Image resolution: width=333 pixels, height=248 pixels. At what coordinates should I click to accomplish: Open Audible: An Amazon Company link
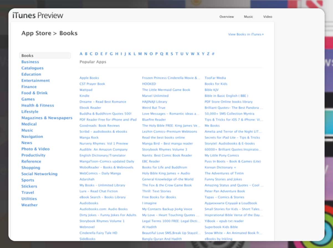(104, 149)
